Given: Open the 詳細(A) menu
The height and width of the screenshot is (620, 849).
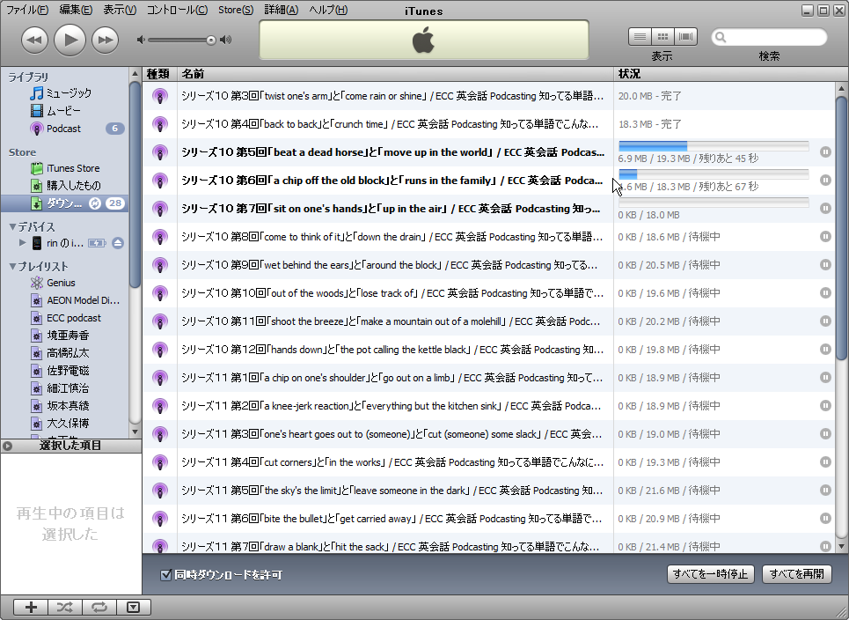Looking at the screenshot, I should 281,10.
